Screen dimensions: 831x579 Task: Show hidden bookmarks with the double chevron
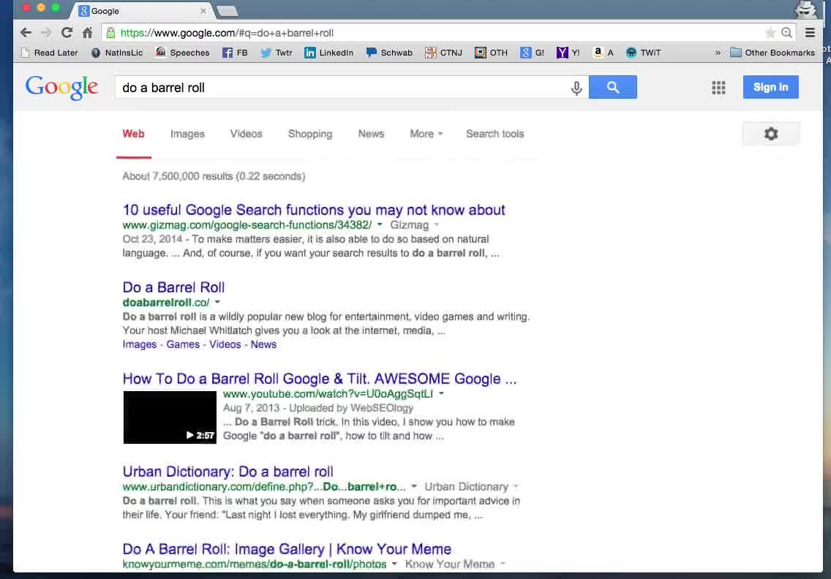pyautogui.click(x=718, y=53)
